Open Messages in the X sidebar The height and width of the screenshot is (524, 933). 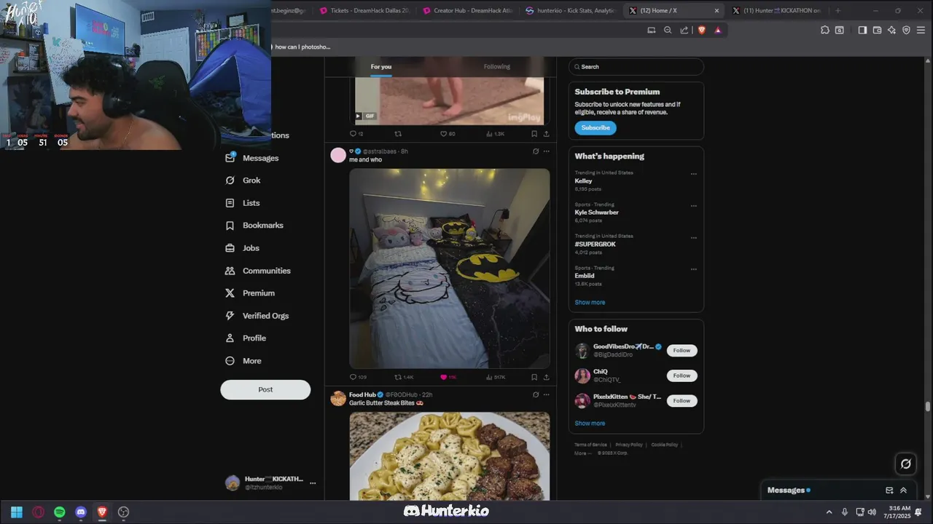click(252, 158)
